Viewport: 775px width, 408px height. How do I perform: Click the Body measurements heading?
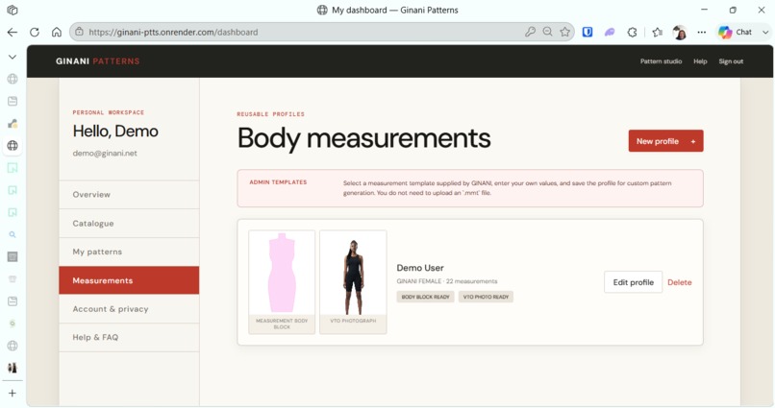pyautogui.click(x=364, y=138)
